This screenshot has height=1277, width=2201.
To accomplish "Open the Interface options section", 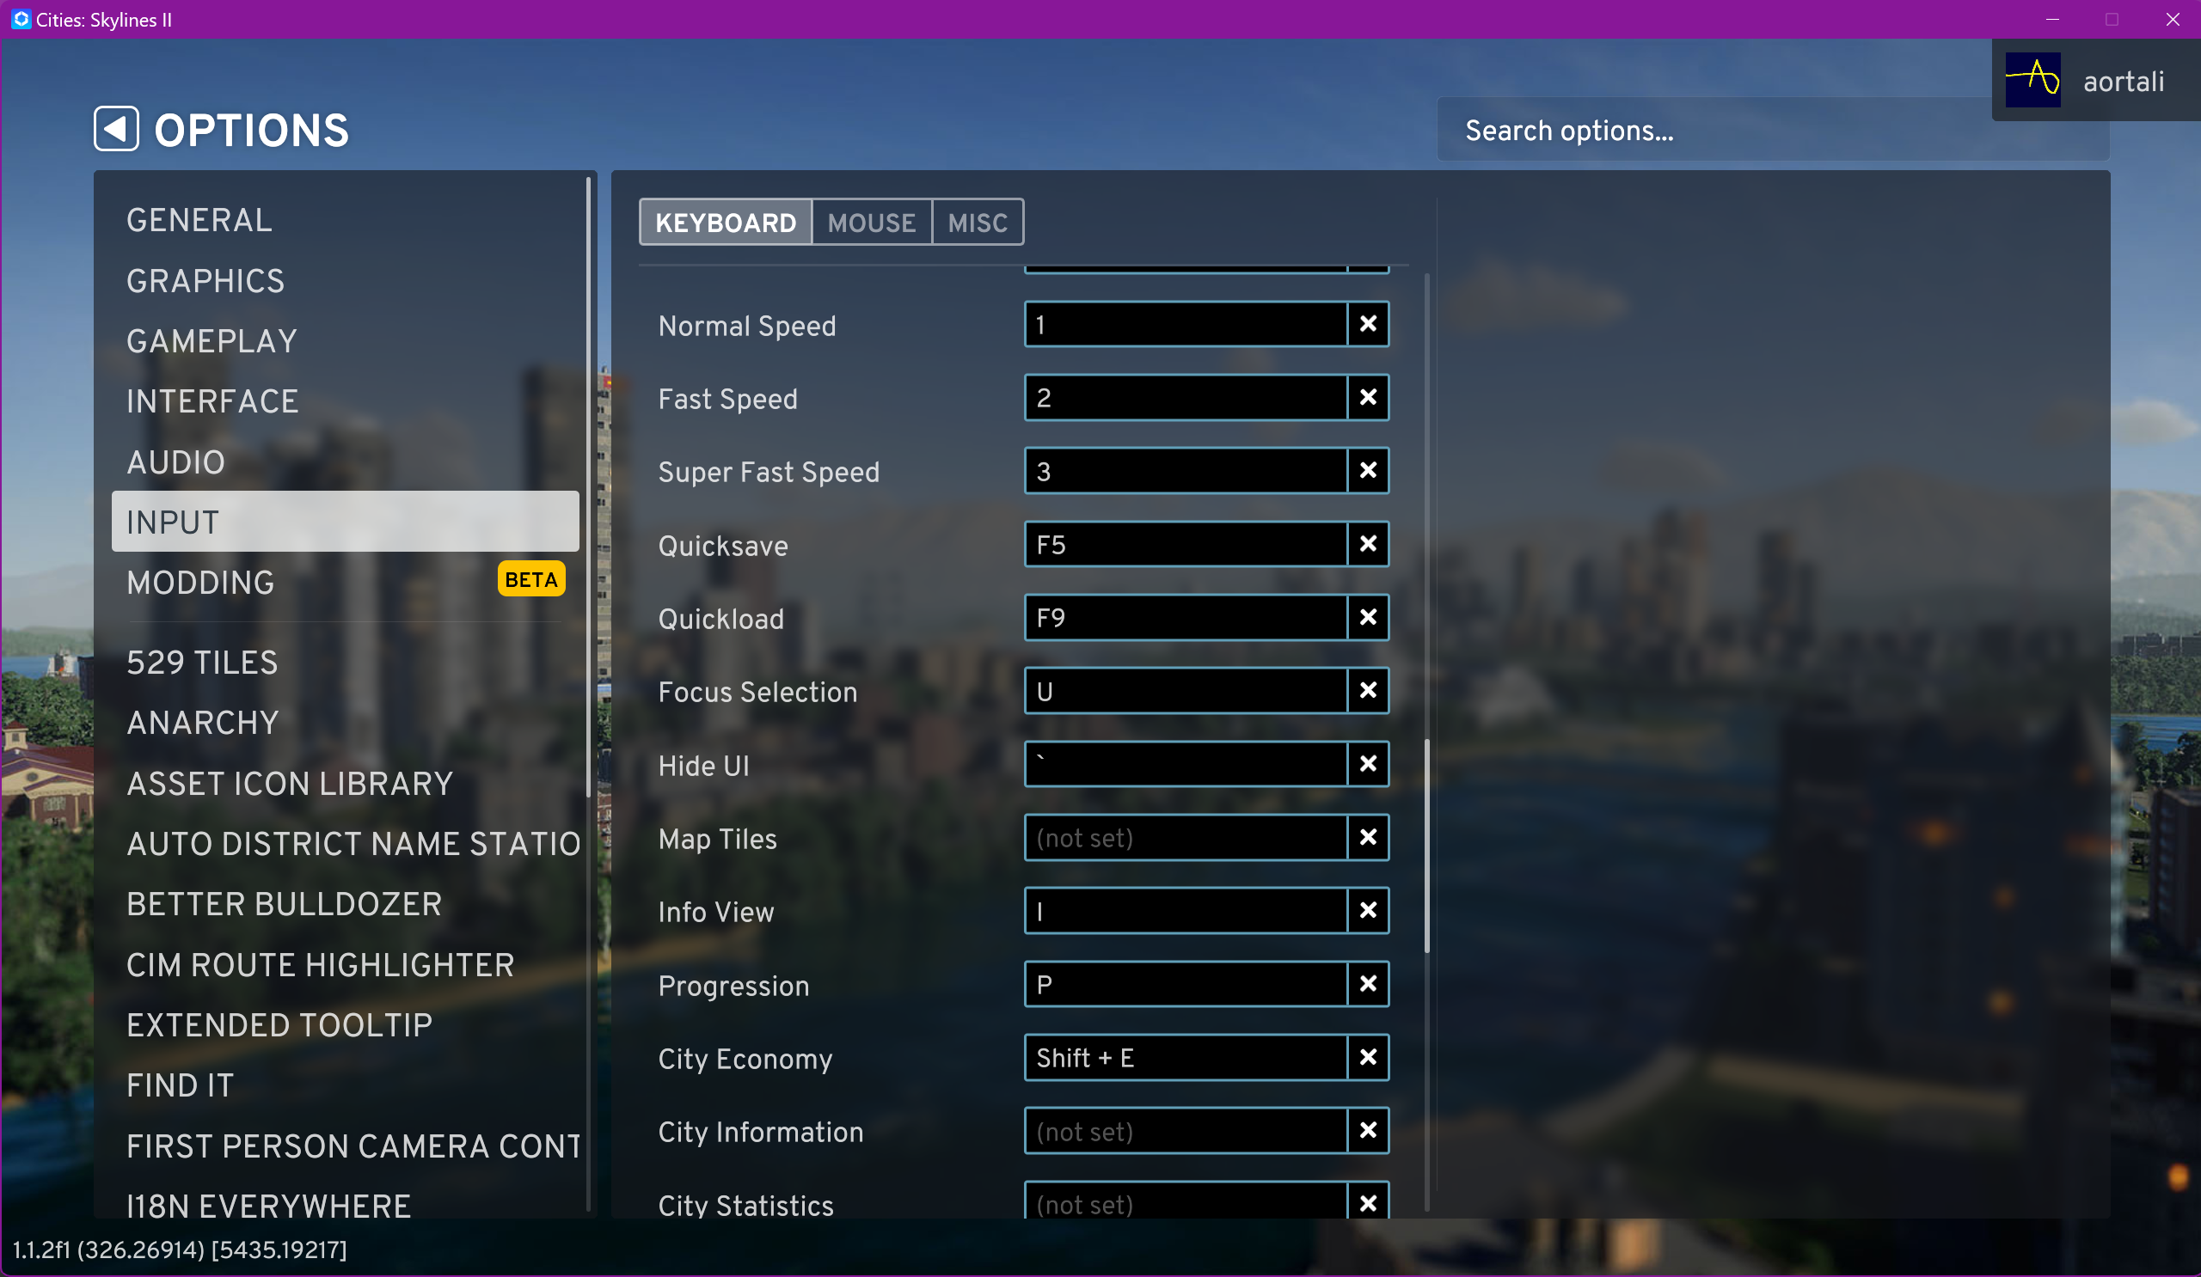I will pyautogui.click(x=345, y=401).
